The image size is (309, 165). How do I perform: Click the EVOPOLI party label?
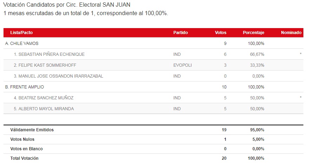182,65
